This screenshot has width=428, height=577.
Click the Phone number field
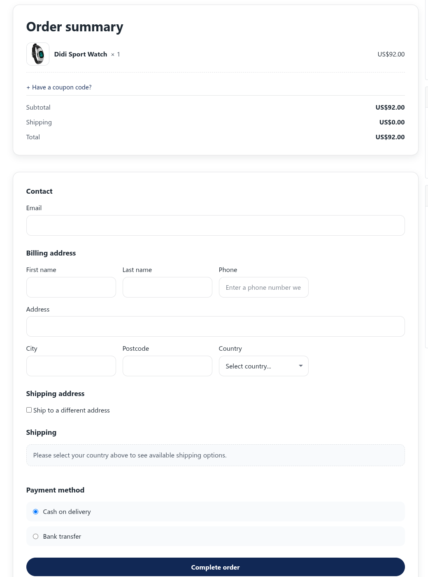[263, 287]
